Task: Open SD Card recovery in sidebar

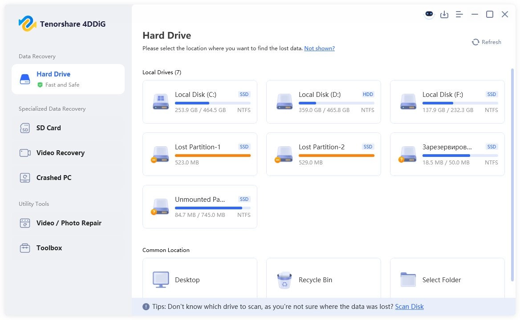Action: click(x=49, y=128)
